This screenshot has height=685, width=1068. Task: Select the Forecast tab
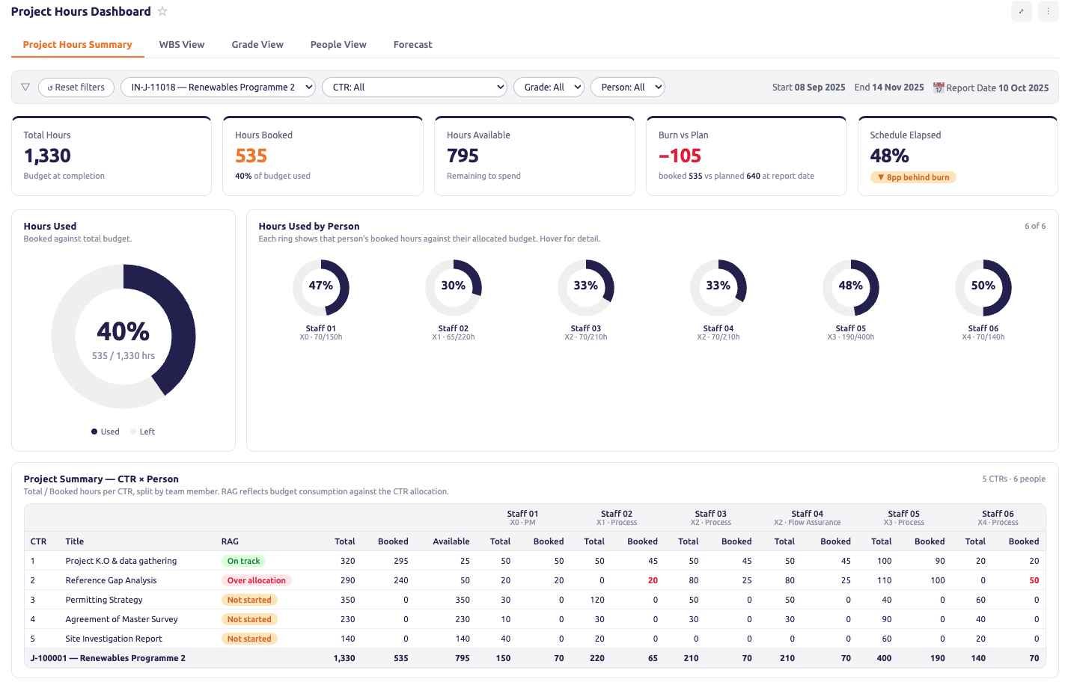[413, 45]
